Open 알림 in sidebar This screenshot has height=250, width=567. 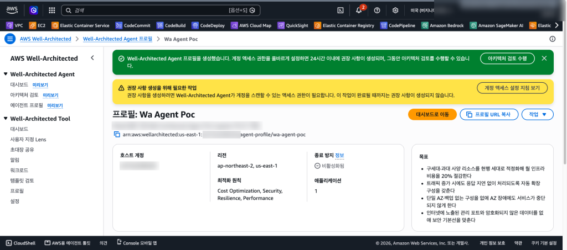(15, 159)
